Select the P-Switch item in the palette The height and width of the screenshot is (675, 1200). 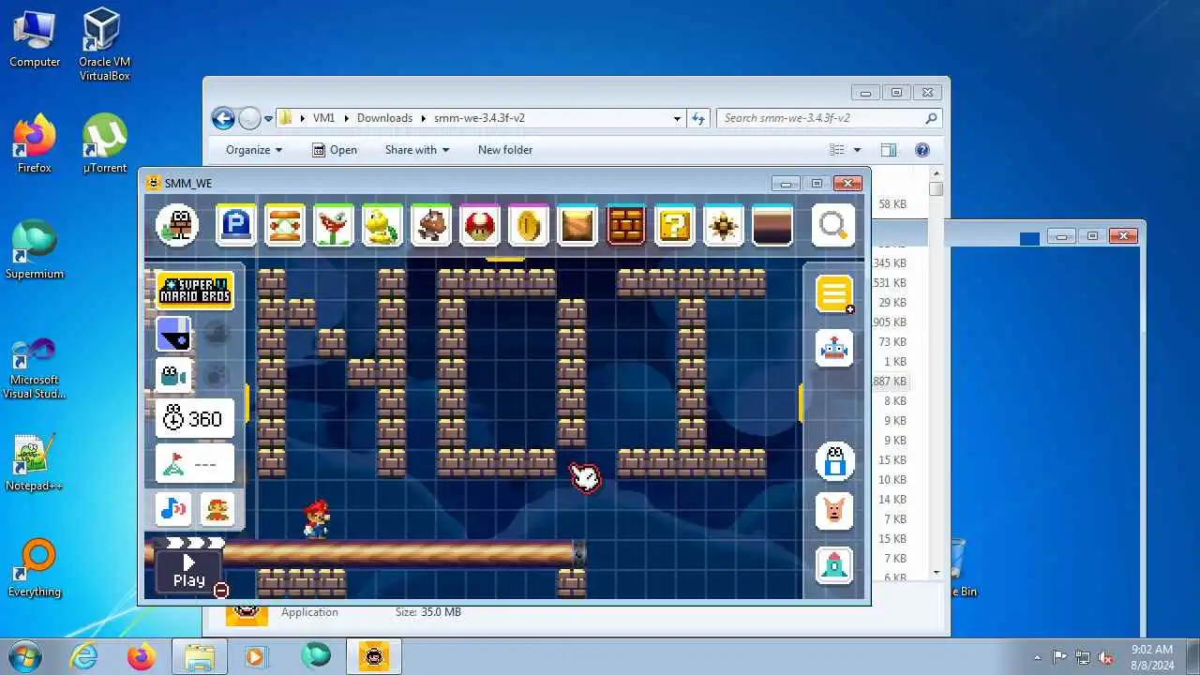(236, 225)
